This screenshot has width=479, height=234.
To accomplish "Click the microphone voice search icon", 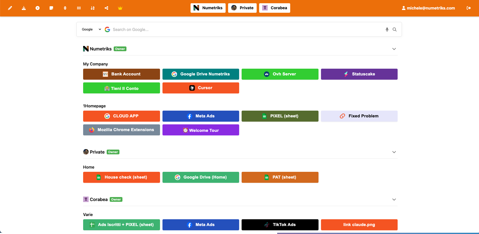I will pyautogui.click(x=387, y=29).
